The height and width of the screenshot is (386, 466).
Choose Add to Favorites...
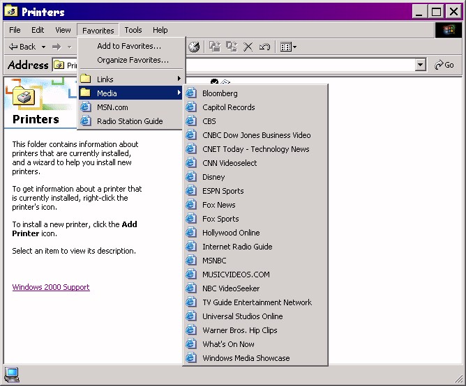pyautogui.click(x=130, y=46)
